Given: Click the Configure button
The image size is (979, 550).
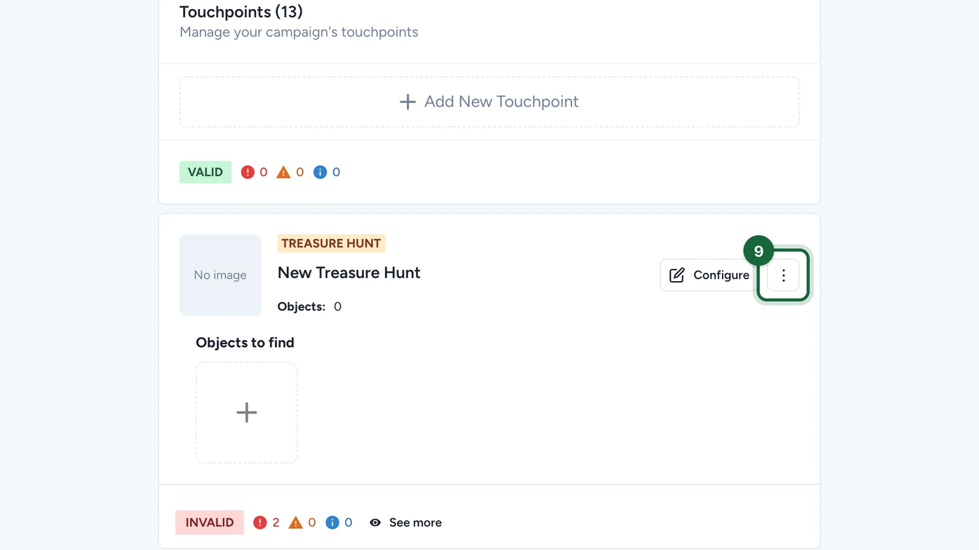Looking at the screenshot, I should click(709, 275).
